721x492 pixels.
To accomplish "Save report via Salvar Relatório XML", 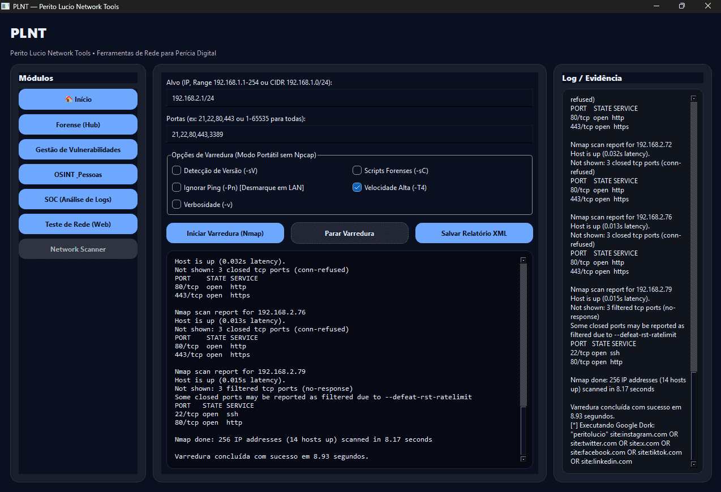I will click(x=474, y=233).
